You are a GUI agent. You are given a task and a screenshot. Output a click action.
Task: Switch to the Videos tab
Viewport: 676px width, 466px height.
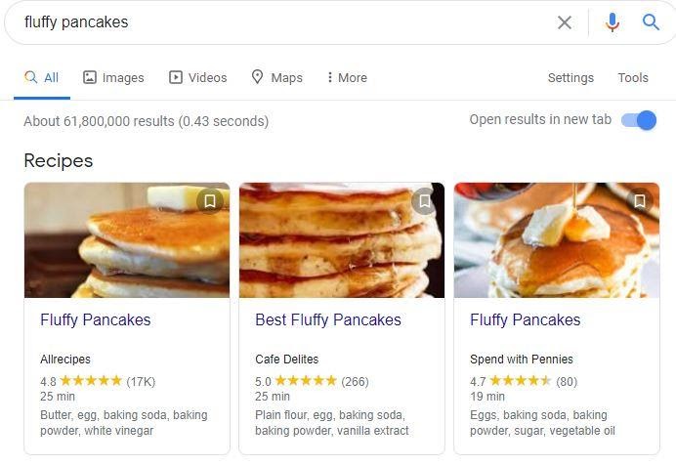coord(198,77)
